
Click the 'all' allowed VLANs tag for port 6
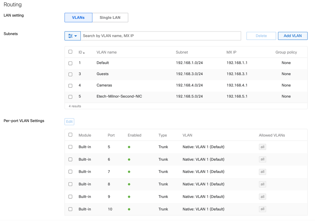(262, 160)
